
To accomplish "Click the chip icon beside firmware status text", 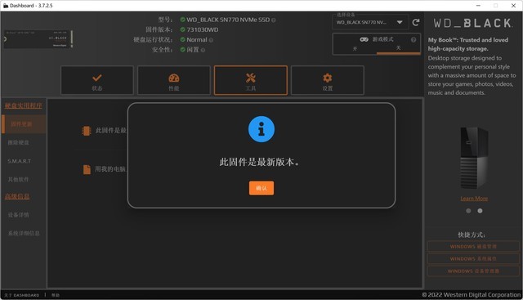I will tap(87, 131).
